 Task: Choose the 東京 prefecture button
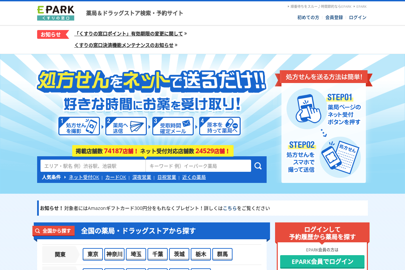(93, 254)
